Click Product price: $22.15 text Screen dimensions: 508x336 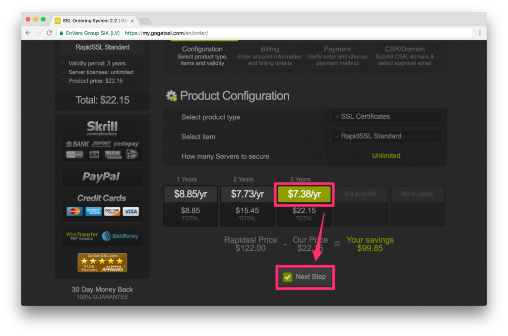96,81
